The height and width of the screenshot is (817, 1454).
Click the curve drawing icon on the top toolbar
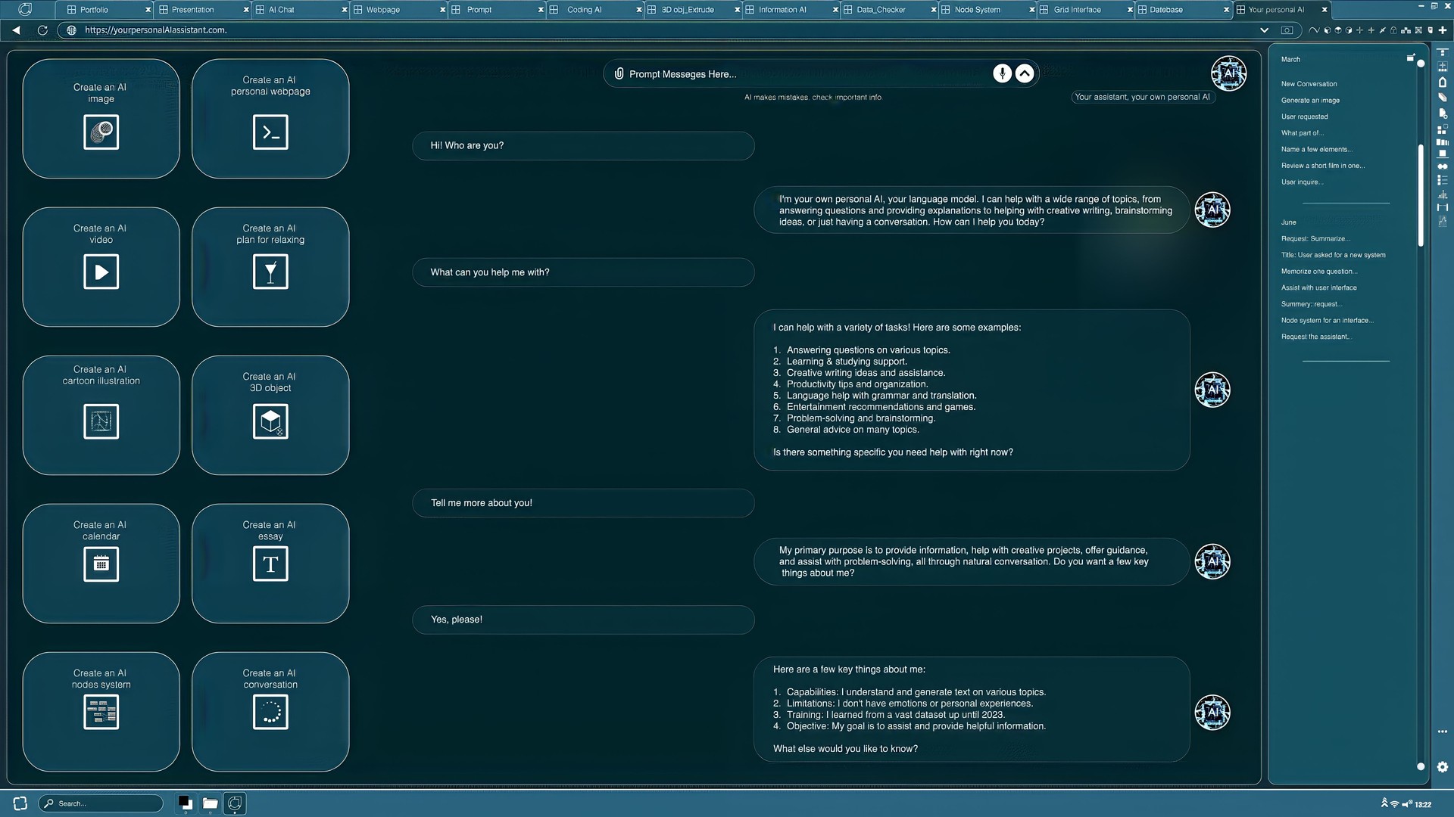coord(1314,30)
